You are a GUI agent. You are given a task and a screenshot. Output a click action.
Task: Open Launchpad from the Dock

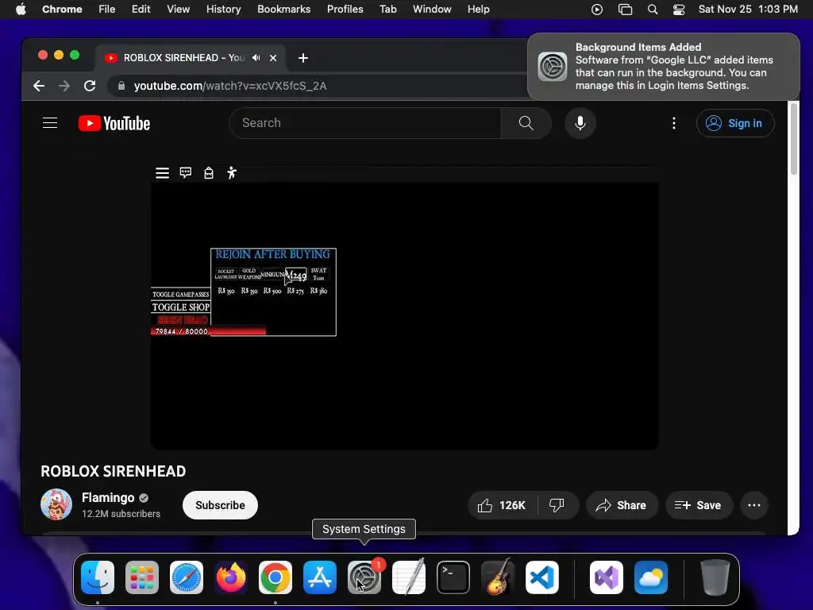(x=142, y=577)
